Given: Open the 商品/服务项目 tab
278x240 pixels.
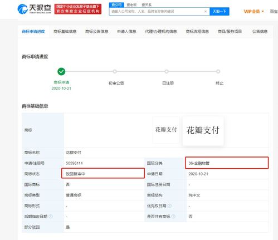Looking at the screenshot, I should pyautogui.click(x=230, y=32).
